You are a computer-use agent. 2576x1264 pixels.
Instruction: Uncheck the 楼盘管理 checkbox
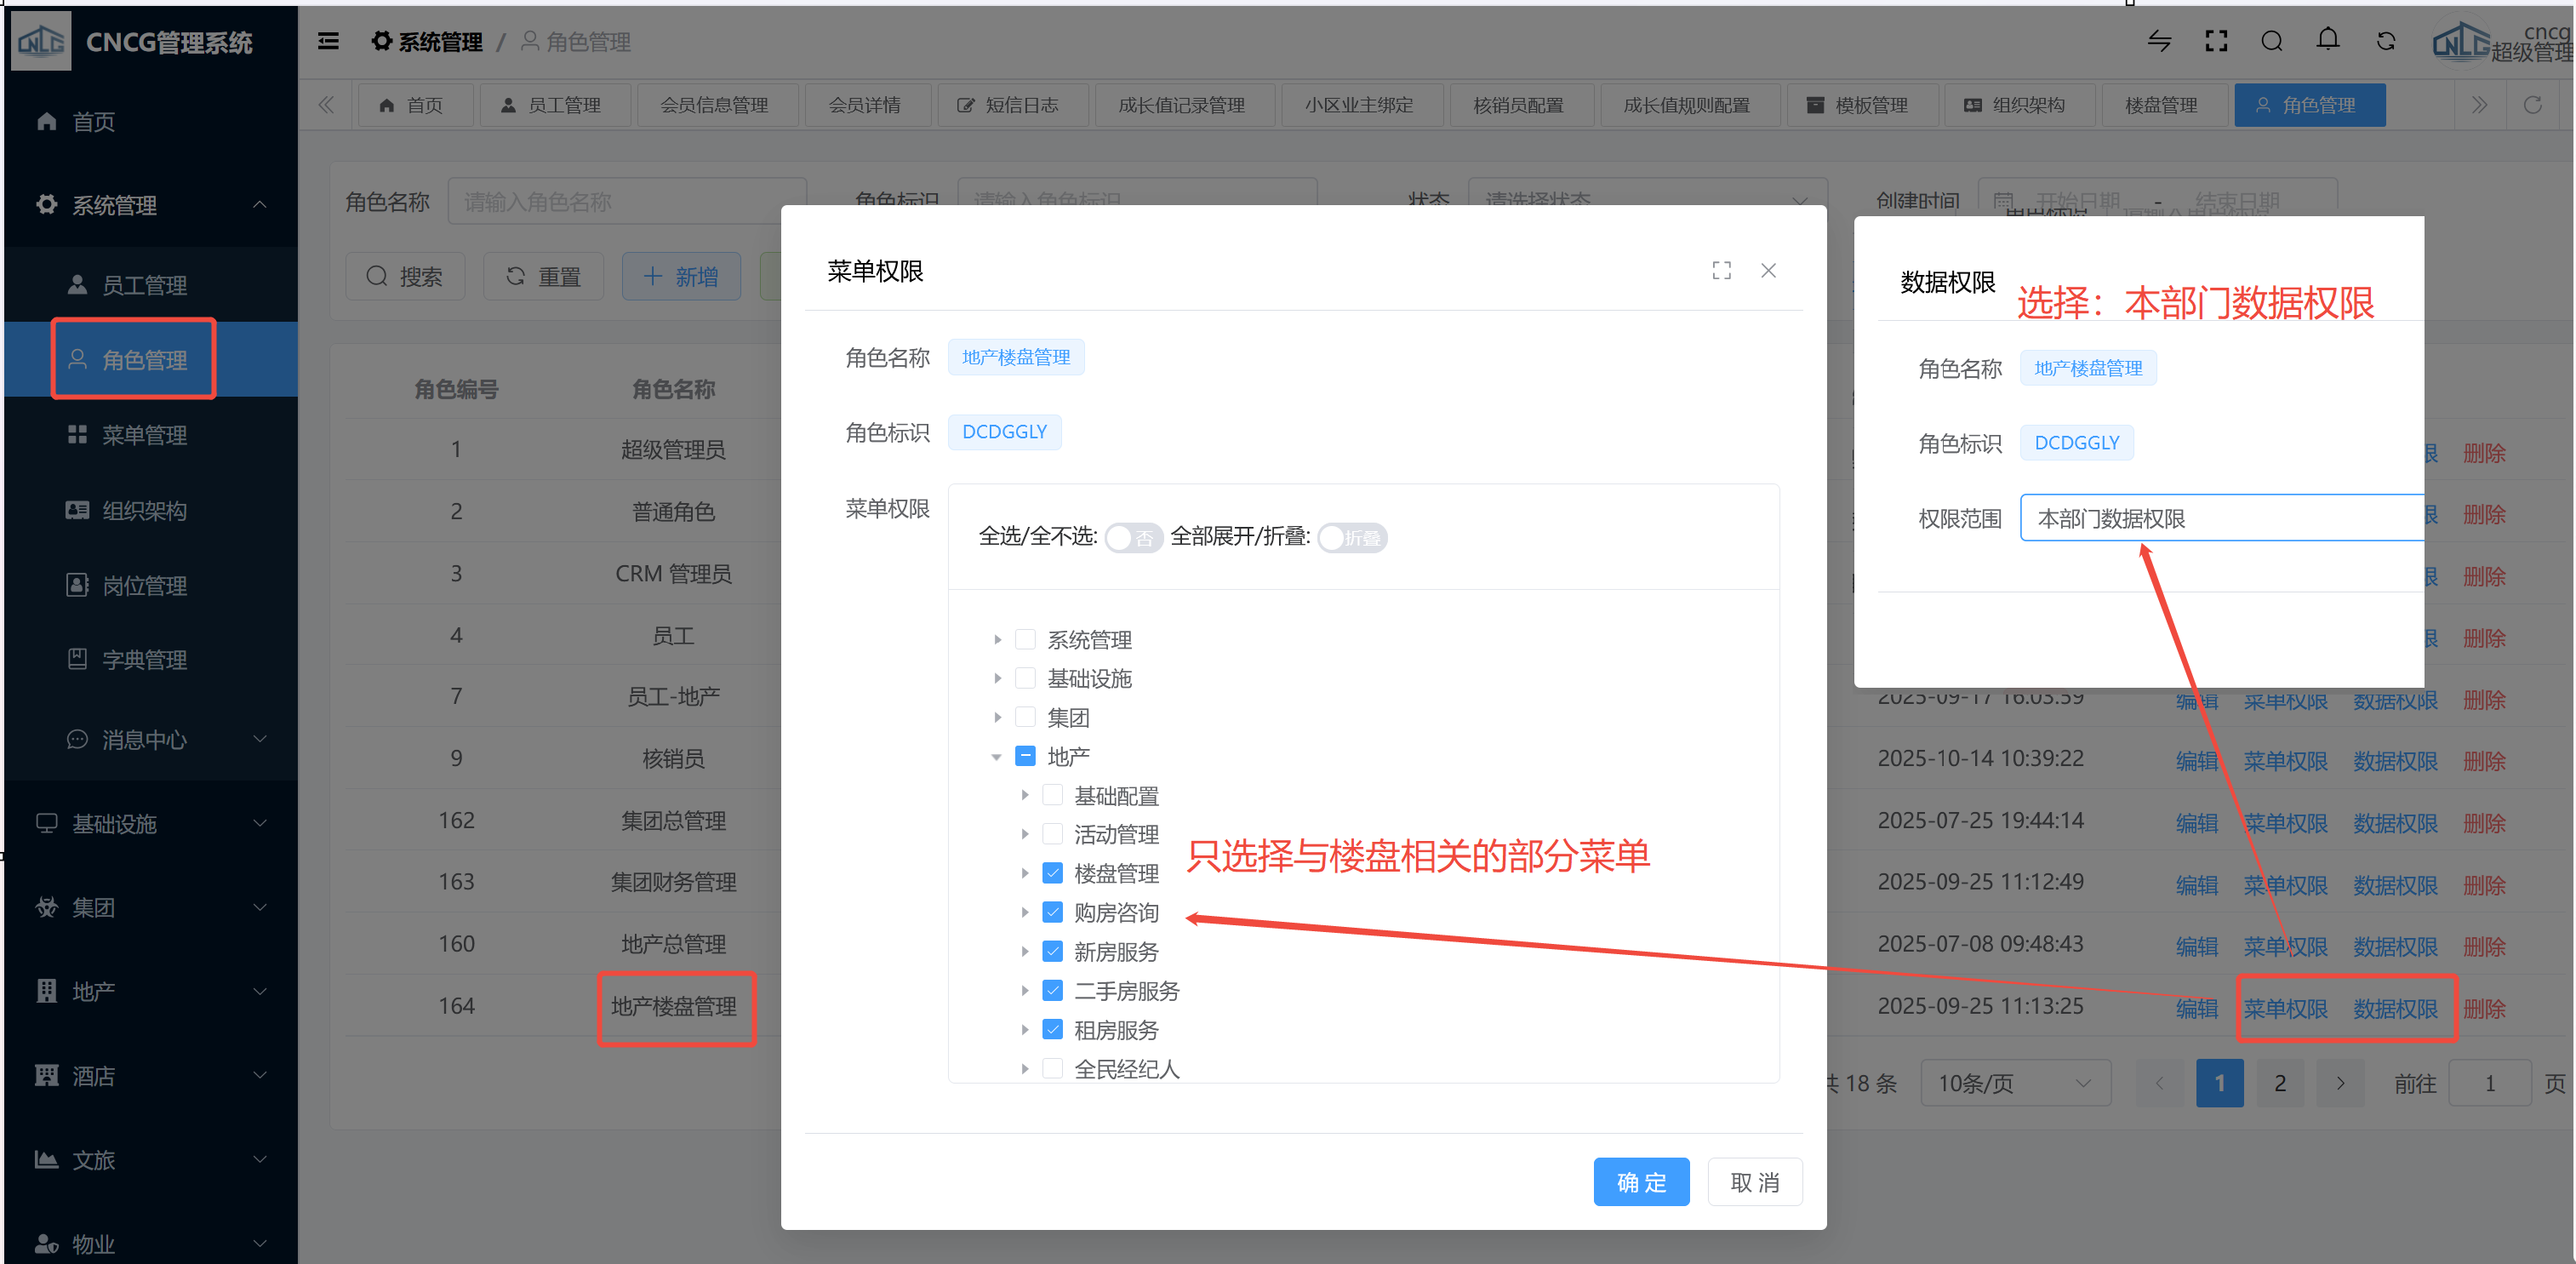pyautogui.click(x=1052, y=873)
